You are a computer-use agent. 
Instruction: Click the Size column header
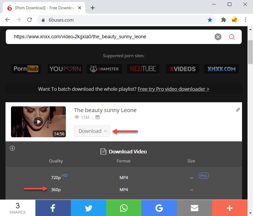tap(191, 161)
